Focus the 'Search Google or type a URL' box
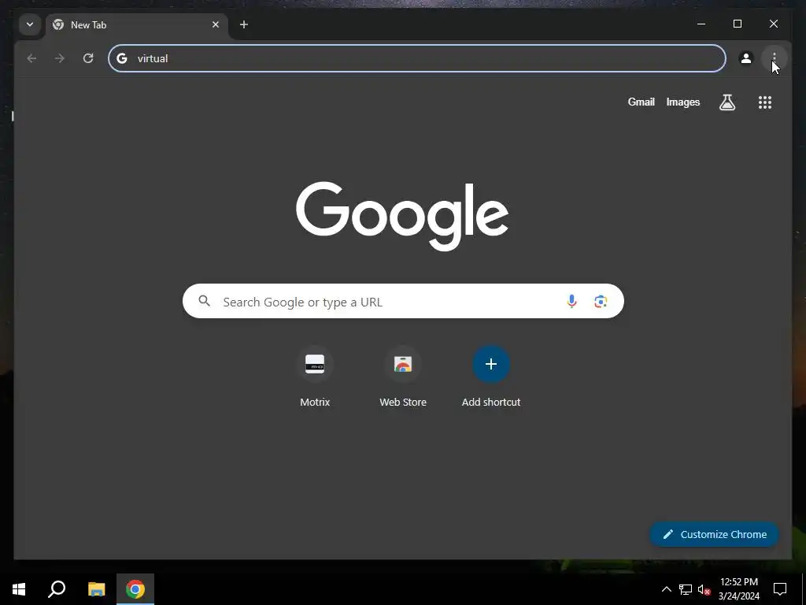Viewport: 806px width, 605px height. [x=403, y=301]
